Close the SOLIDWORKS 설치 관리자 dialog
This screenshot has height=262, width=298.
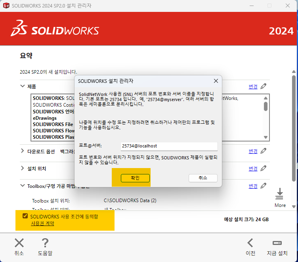[216, 81]
